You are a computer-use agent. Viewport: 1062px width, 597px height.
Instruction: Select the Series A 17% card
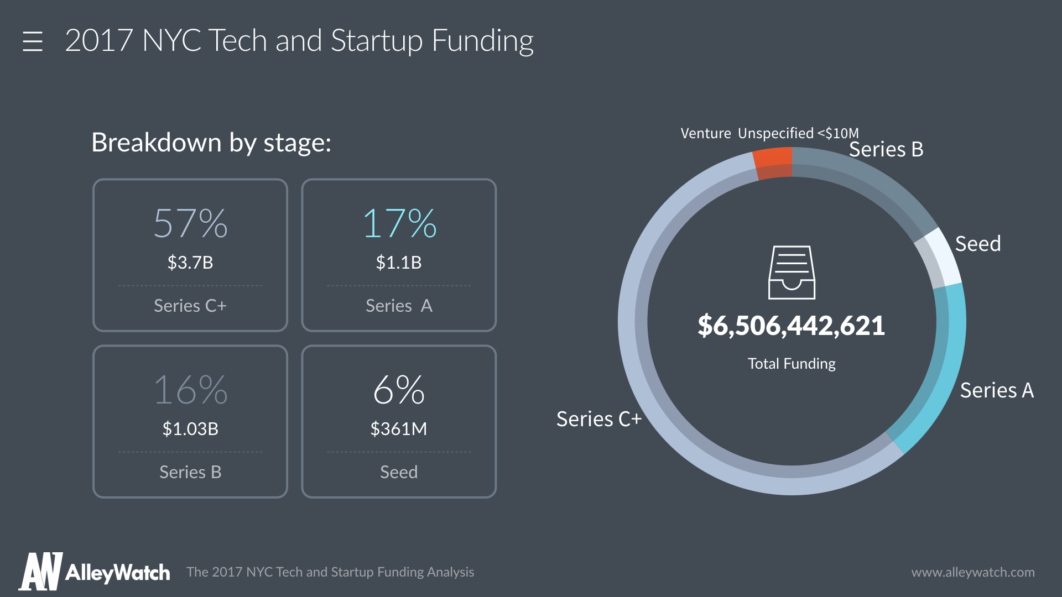(399, 255)
